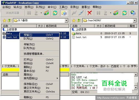139x100 pixels.
Task: Click the right pane transfer globe icon
Action: 116,13
